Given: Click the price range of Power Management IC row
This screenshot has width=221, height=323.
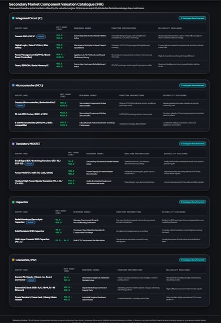Looking at the screenshot, I should tap(60, 56).
